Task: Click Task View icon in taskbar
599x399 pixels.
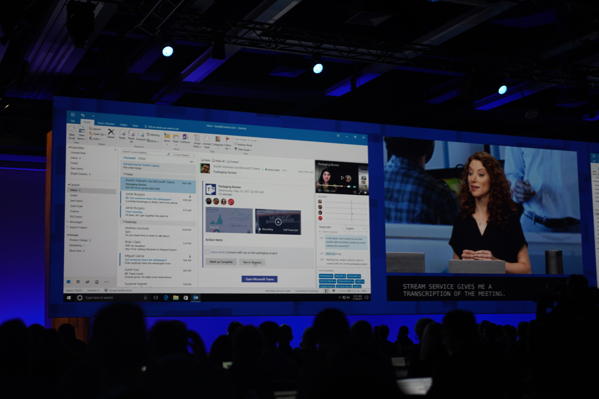Action: pos(156,298)
